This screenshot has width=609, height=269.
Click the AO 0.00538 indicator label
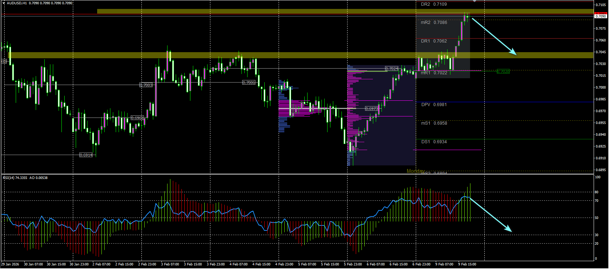coord(39,178)
